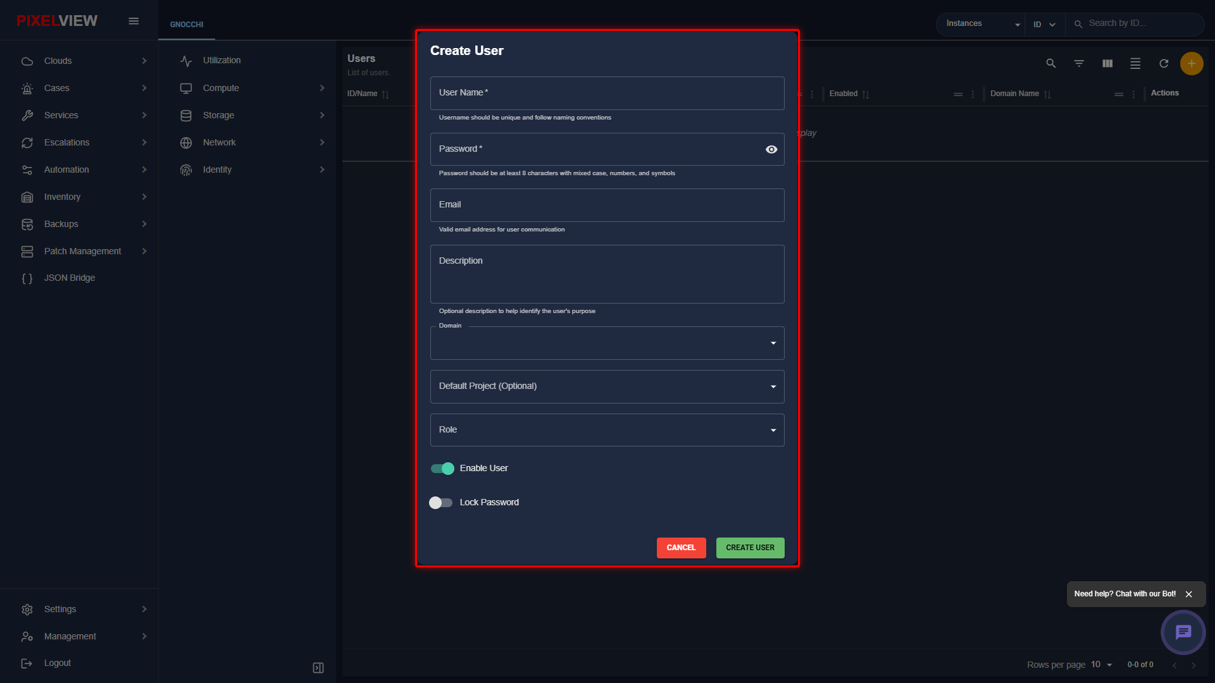Open the column chooser icon in Users toolbar

[x=1107, y=63]
